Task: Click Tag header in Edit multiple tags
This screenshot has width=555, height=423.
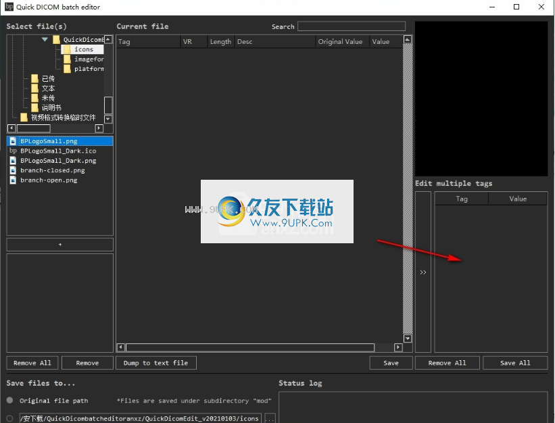Action: 462,199
